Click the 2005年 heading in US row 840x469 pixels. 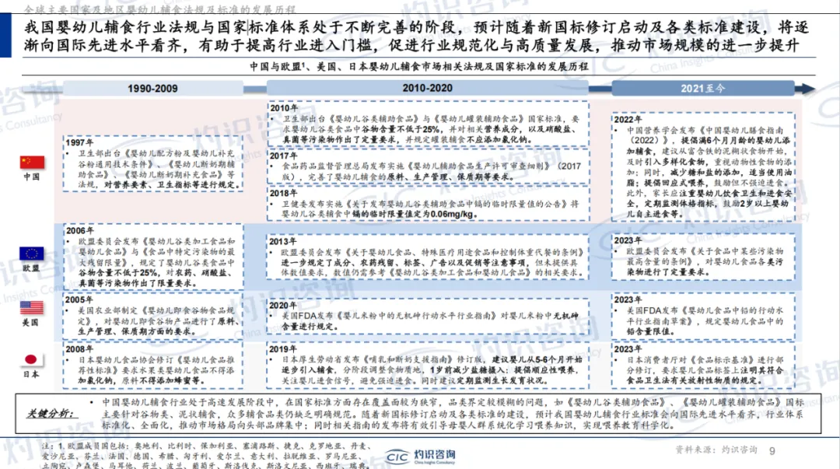click(79, 299)
